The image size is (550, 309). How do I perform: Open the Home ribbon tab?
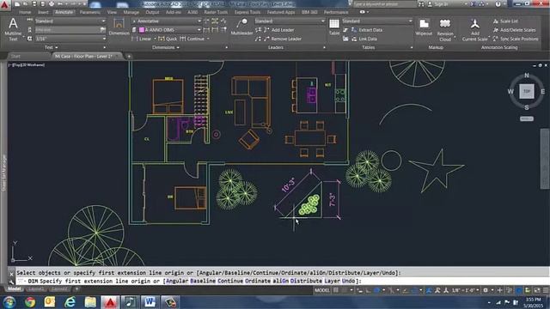25,12
